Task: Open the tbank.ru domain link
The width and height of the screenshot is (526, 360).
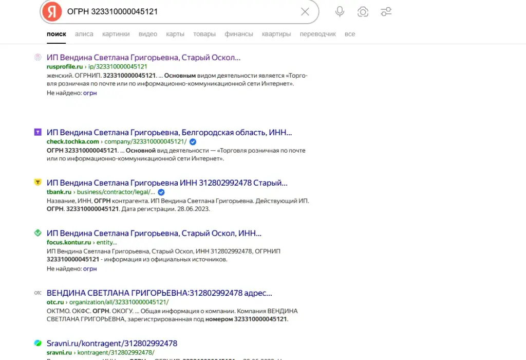Action: [59, 192]
